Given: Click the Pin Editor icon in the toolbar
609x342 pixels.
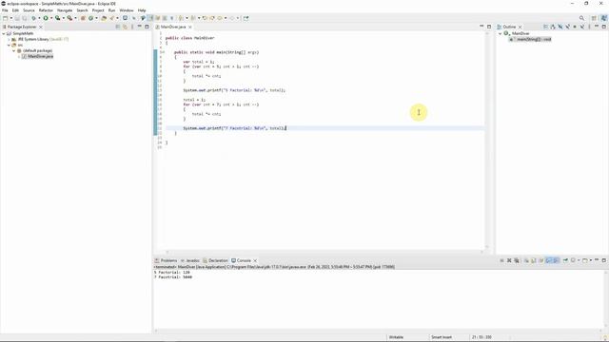Looking at the screenshot, I should coord(246,18).
